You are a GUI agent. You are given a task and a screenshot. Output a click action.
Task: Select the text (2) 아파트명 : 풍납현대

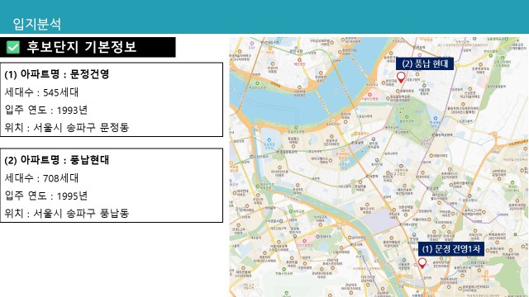click(57, 159)
